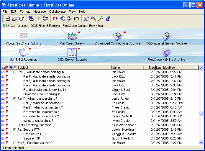The width and height of the screenshot is (205, 151).
Task: Click the New Document toolbar icon
Action: (22, 19)
